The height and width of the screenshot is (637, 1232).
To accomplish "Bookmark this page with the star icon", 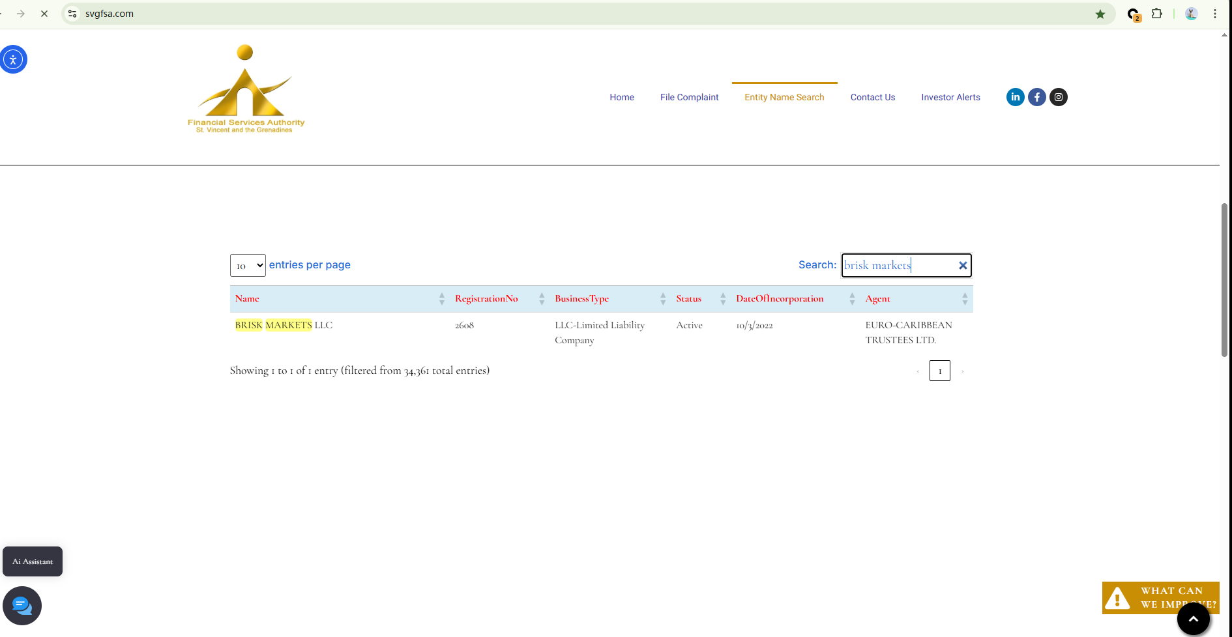I will click(1100, 14).
